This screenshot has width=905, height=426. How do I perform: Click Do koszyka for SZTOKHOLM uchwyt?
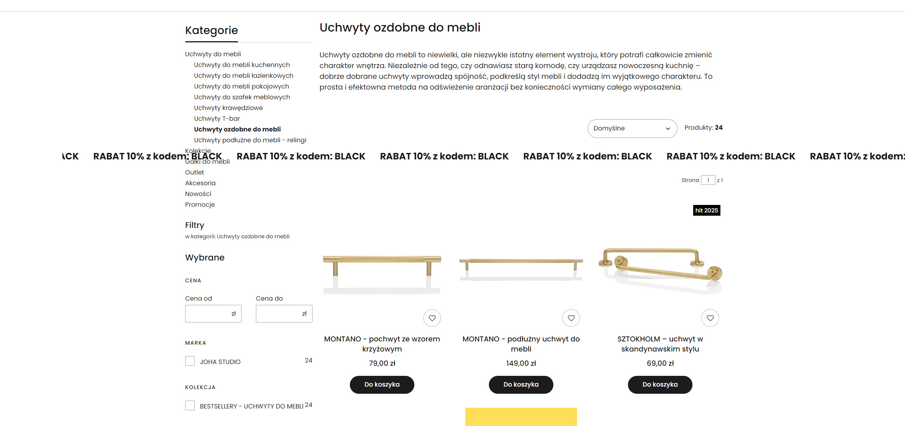(660, 384)
